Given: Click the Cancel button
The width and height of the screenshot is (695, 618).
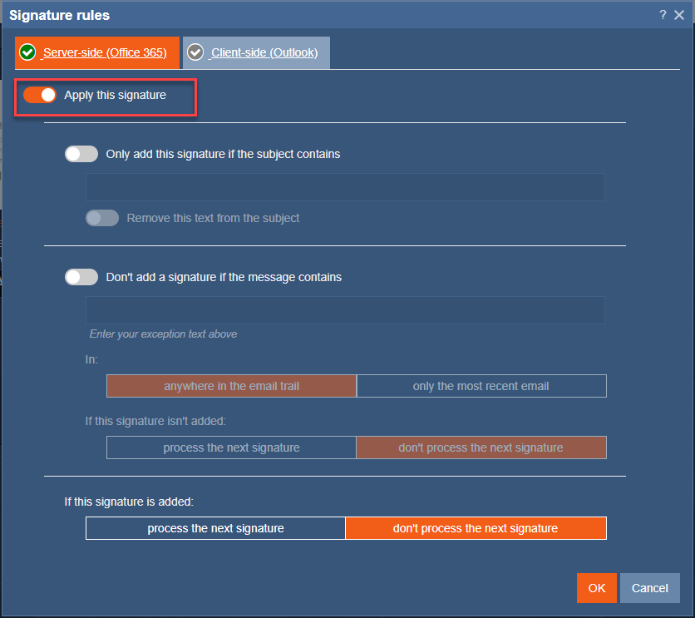Looking at the screenshot, I should click(649, 588).
